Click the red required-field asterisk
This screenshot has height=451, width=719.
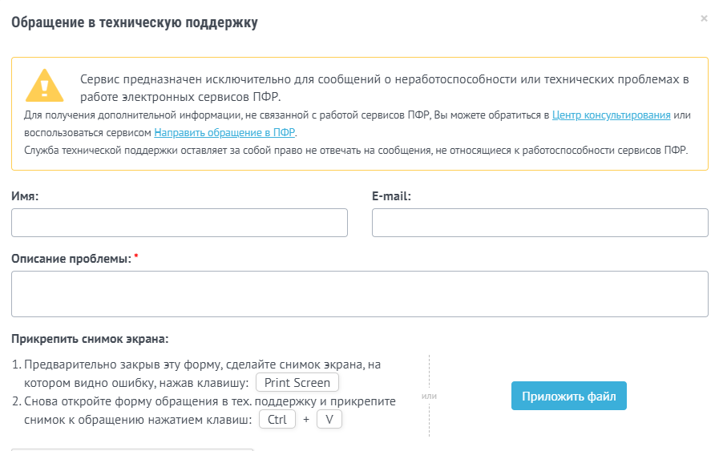pos(136,256)
